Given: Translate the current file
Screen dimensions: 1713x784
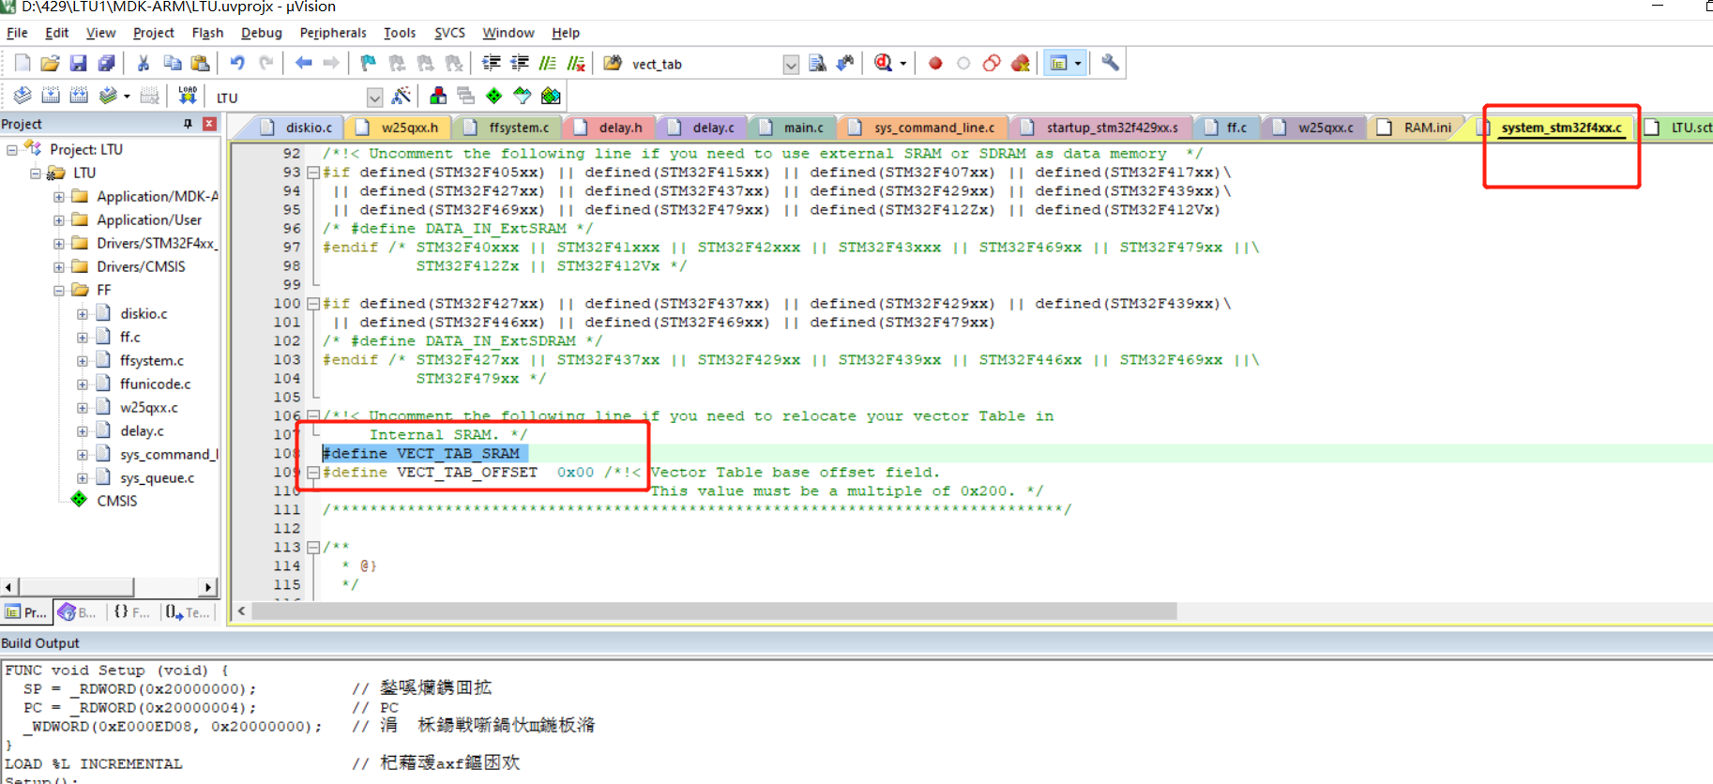Looking at the screenshot, I should coord(23,96).
